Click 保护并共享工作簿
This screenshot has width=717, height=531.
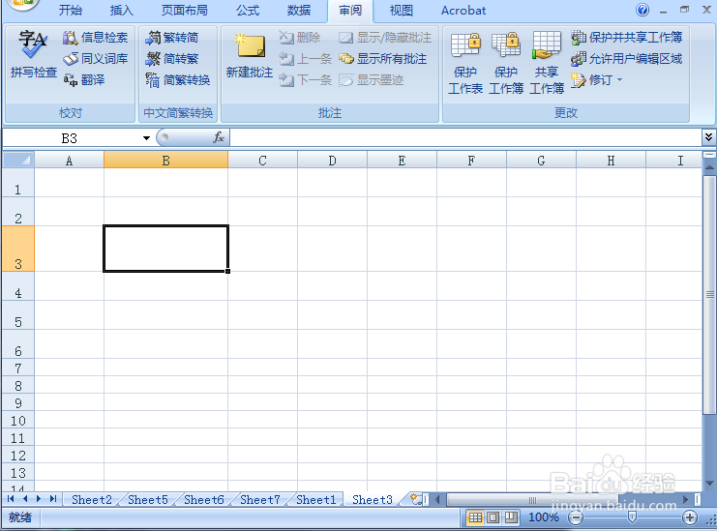coord(626,38)
